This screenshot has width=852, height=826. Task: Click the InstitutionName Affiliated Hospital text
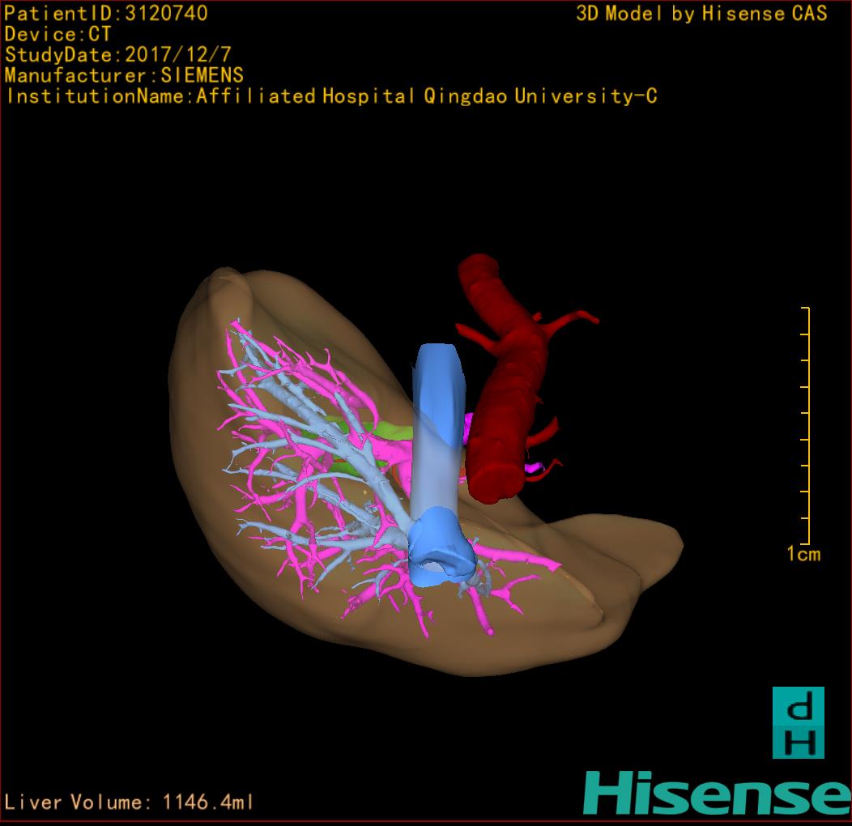tap(331, 96)
